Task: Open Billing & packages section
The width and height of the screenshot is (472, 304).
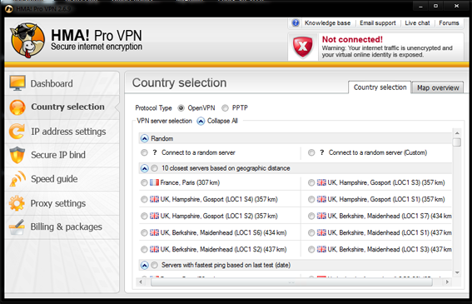Action: point(62,227)
